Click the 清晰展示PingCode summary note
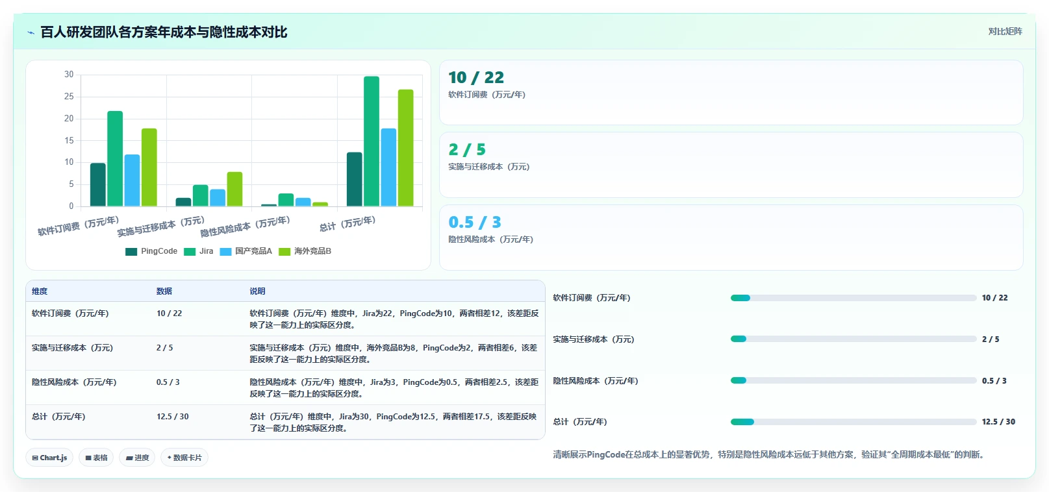 [770, 455]
